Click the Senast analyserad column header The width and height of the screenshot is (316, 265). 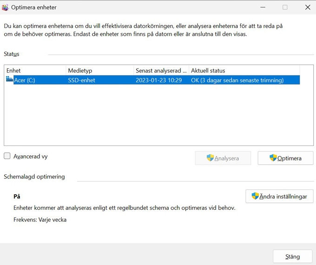tap(161, 71)
